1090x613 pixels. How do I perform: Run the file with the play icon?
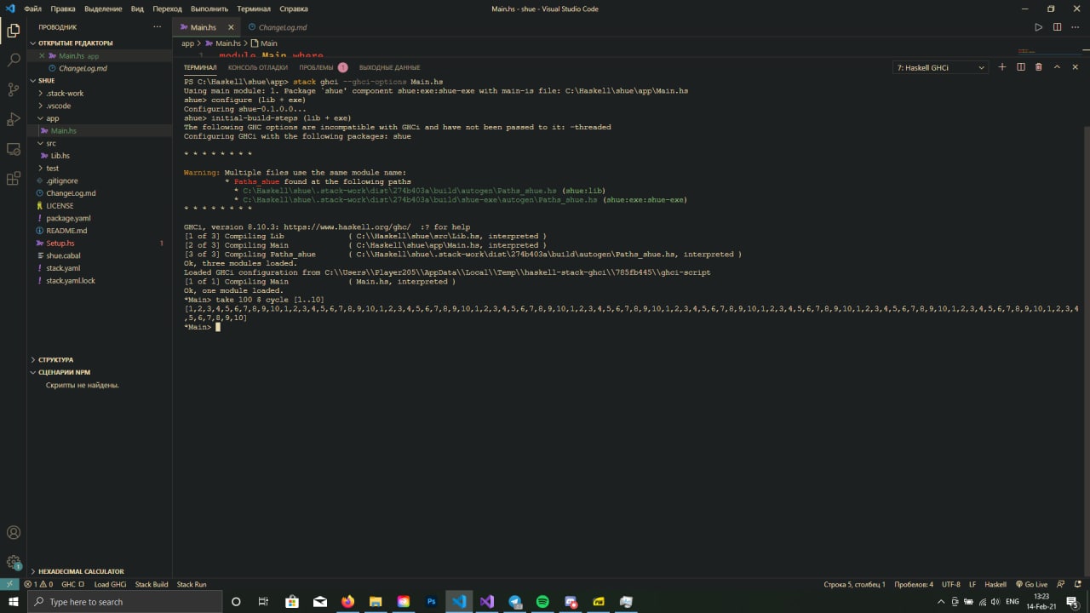pyautogui.click(x=1038, y=27)
